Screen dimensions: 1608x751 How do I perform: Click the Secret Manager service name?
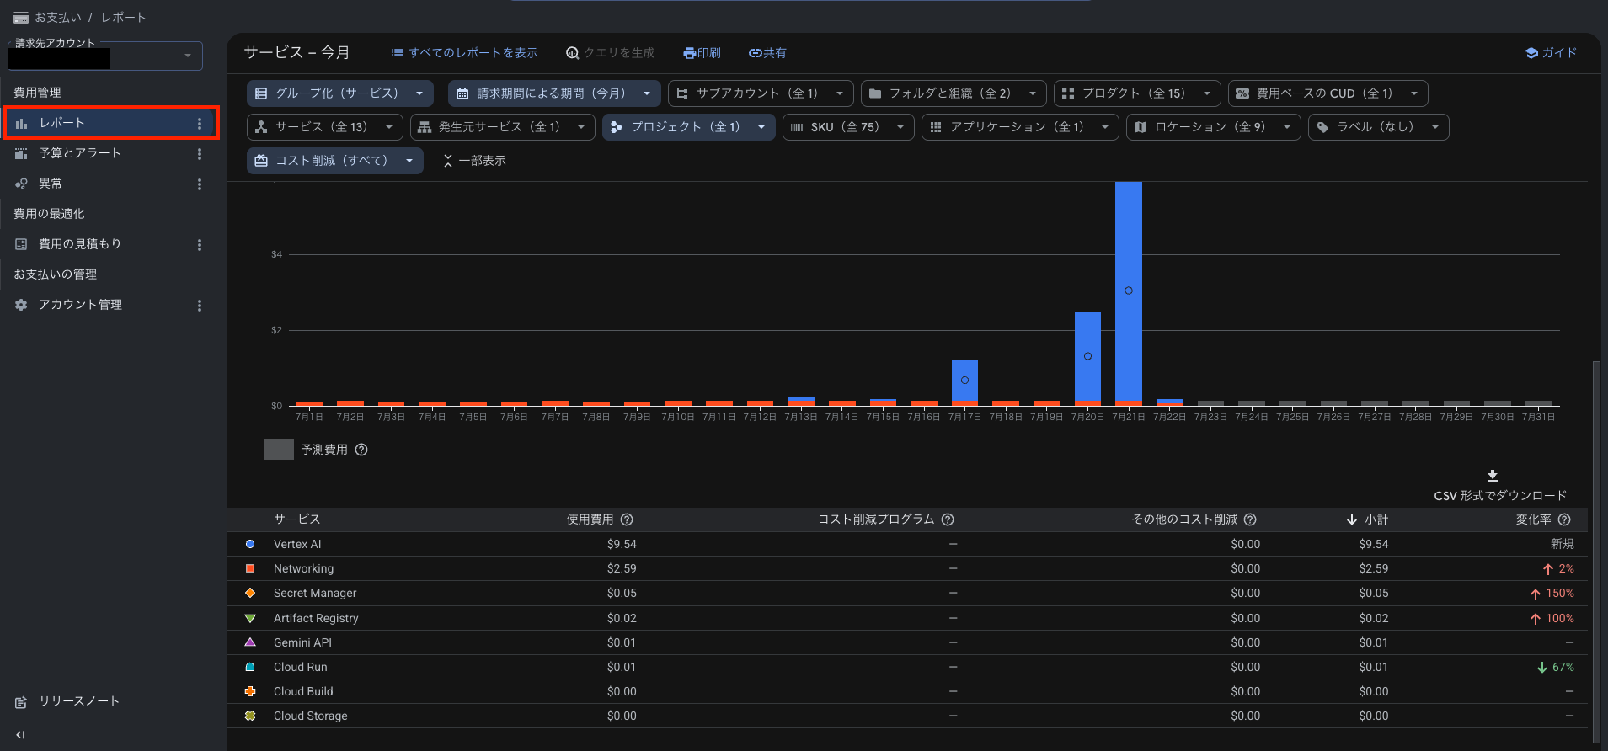tap(315, 593)
